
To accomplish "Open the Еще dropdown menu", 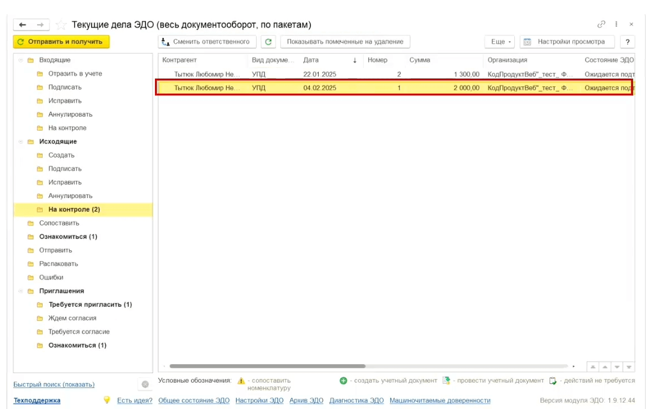I will 499,42.
